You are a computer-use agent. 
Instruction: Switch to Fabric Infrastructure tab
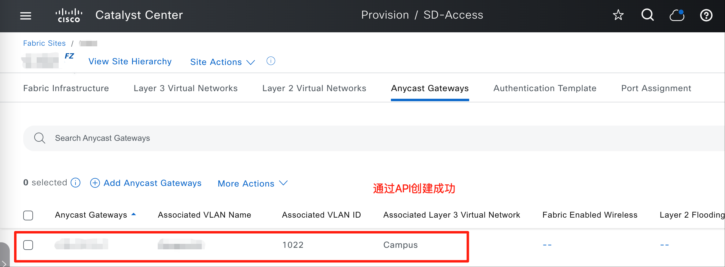click(66, 88)
